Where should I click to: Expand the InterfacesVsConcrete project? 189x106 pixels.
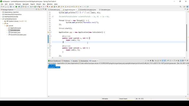click(x=1, y=17)
